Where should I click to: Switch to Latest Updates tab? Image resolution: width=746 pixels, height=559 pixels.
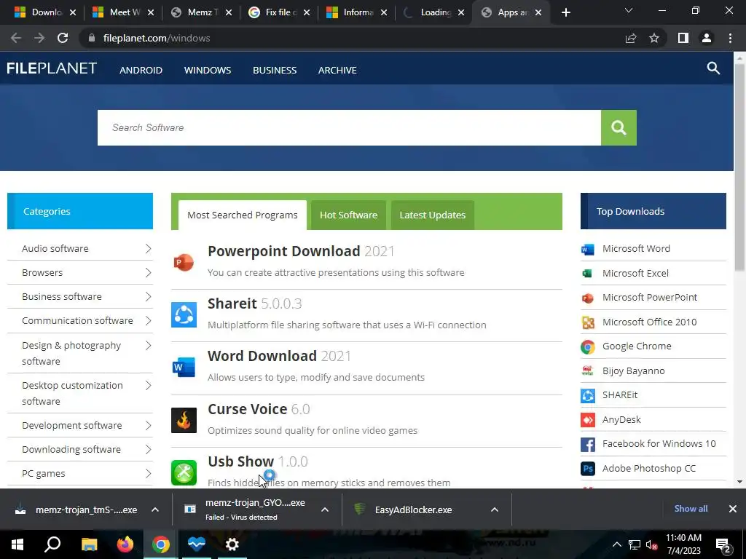point(433,215)
